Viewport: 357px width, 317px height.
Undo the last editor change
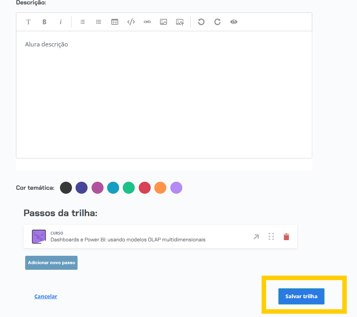coord(201,22)
